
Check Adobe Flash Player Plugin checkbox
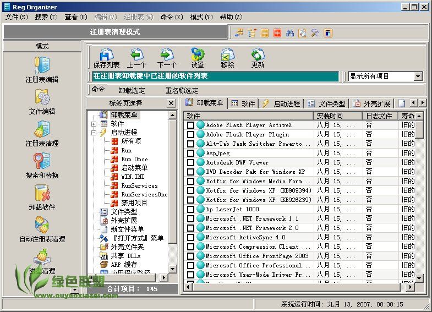(x=190, y=134)
